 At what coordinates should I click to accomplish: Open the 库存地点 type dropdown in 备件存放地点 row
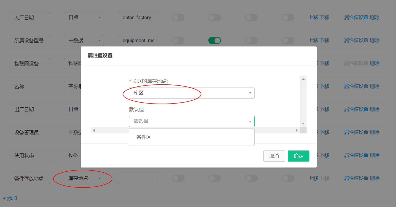click(84, 178)
